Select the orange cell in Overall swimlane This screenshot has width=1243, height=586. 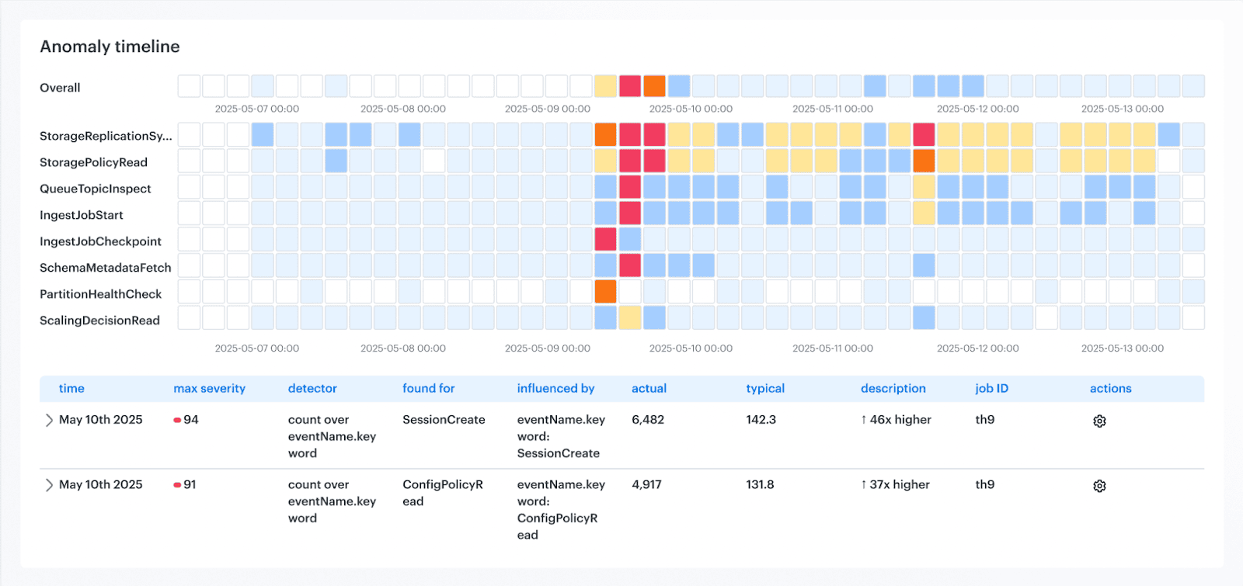(x=654, y=86)
